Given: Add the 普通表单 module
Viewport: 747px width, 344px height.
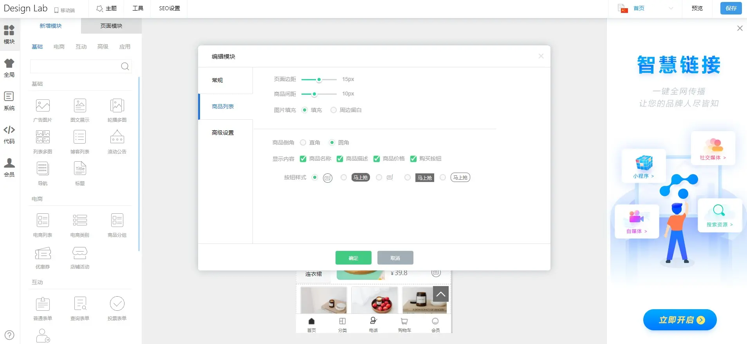Looking at the screenshot, I should point(43,308).
